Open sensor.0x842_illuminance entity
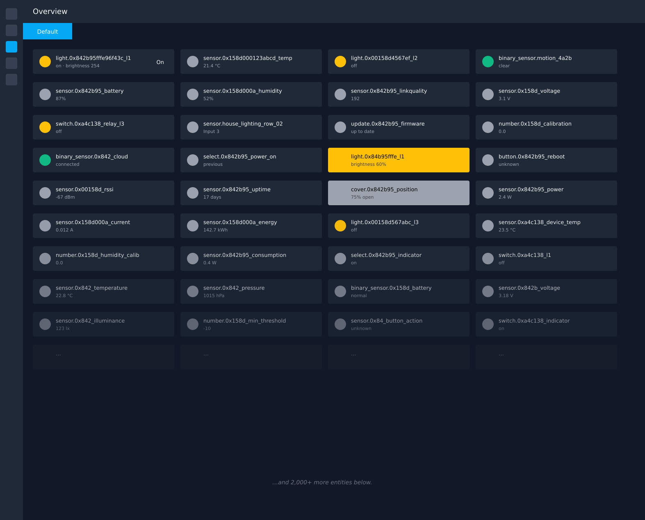Image resolution: width=645 pixels, height=520 pixels. point(103,324)
